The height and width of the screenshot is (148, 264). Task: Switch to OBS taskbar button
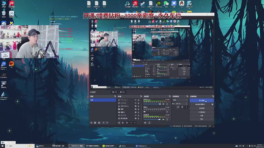pyautogui.click(x=77, y=146)
